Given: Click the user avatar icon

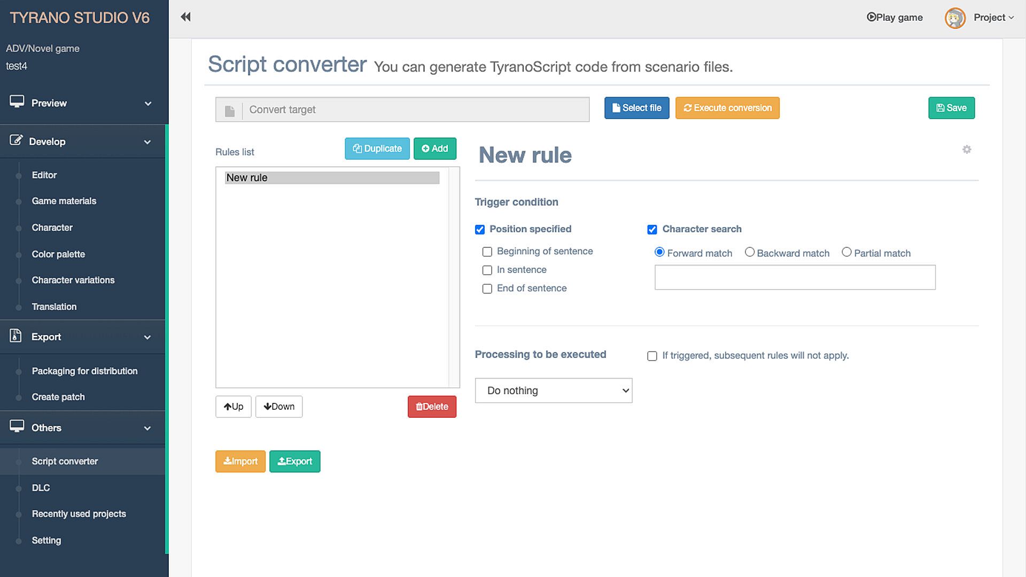Looking at the screenshot, I should click(x=955, y=18).
